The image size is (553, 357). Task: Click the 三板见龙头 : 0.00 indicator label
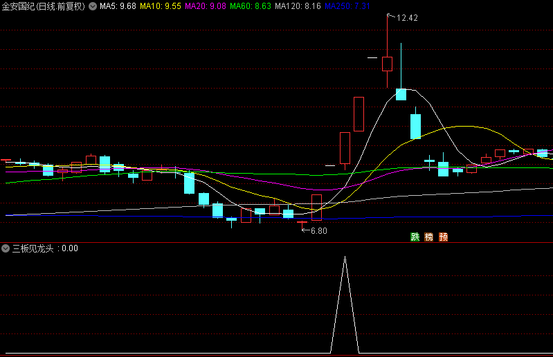click(x=45, y=248)
